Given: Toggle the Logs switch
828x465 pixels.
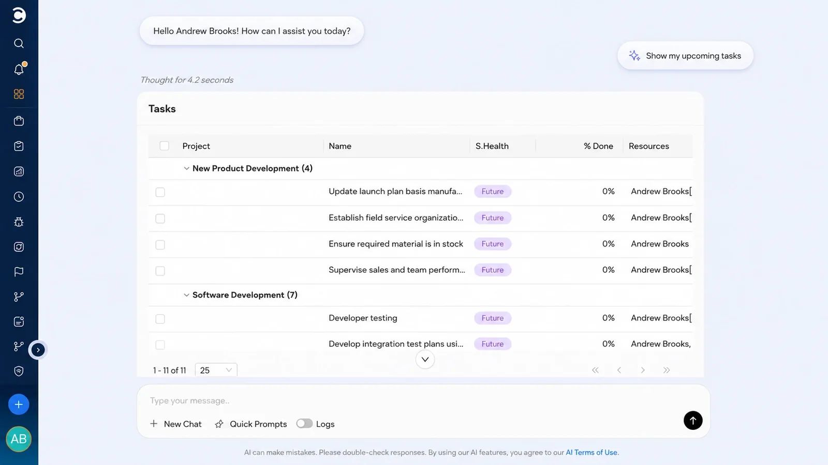Looking at the screenshot, I should (304, 424).
